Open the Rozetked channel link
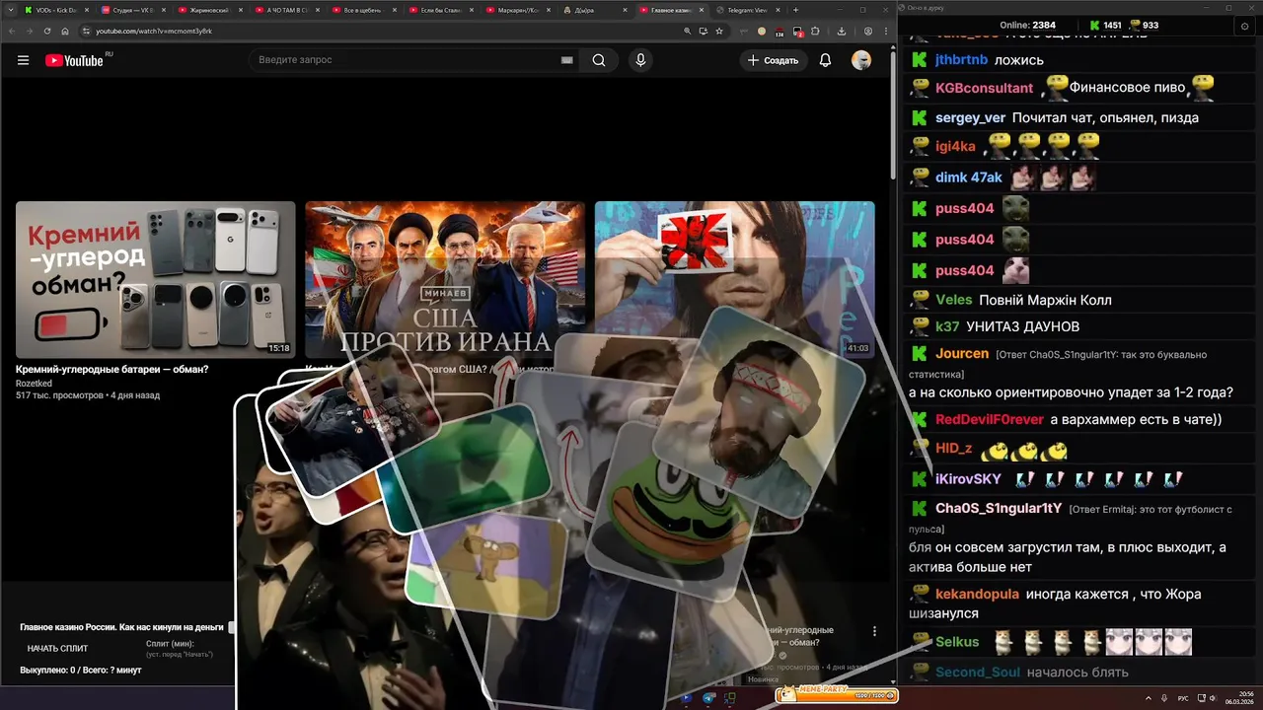 pos(34,383)
